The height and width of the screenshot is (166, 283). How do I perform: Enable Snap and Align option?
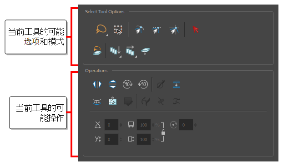157,30
